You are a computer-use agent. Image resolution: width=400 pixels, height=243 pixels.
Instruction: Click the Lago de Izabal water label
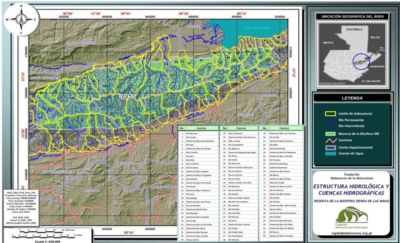(251, 28)
